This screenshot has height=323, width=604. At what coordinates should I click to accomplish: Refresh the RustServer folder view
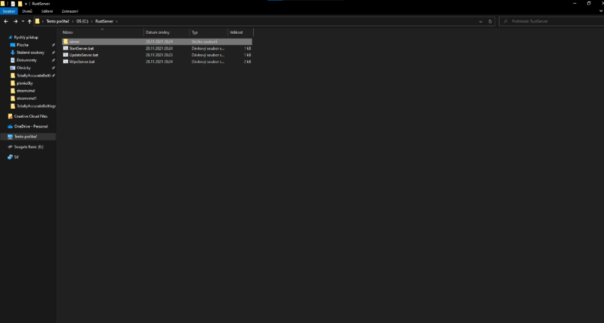[490, 21]
